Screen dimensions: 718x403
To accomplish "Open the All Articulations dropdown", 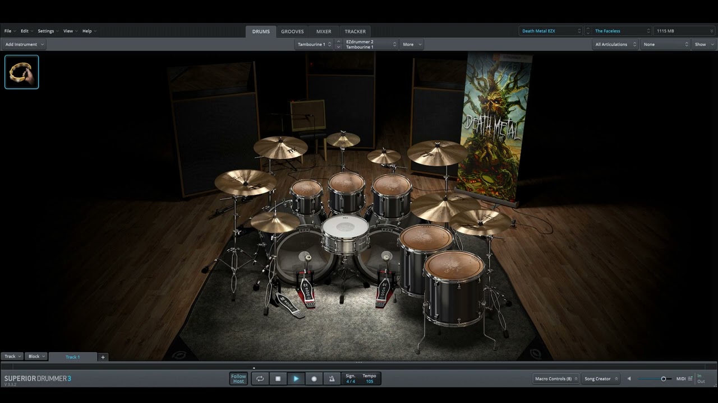I will click(616, 44).
